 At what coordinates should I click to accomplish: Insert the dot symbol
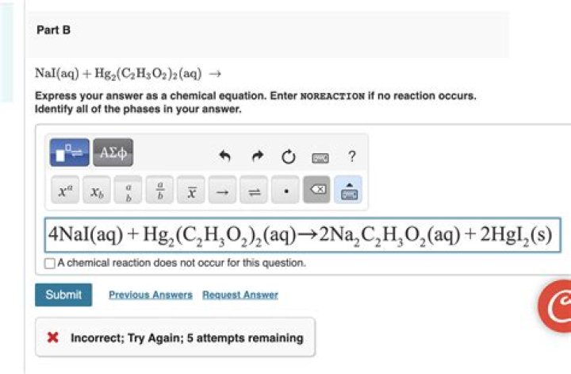[285, 191]
